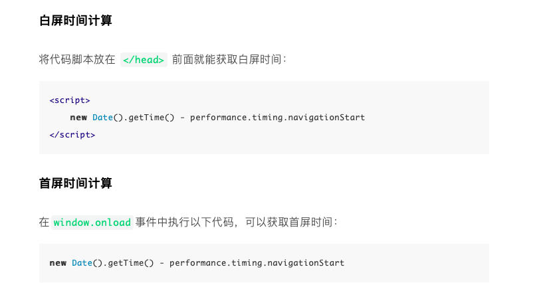
Task: Click 'performance.timing.navigationStart' in first code block
Action: point(277,118)
